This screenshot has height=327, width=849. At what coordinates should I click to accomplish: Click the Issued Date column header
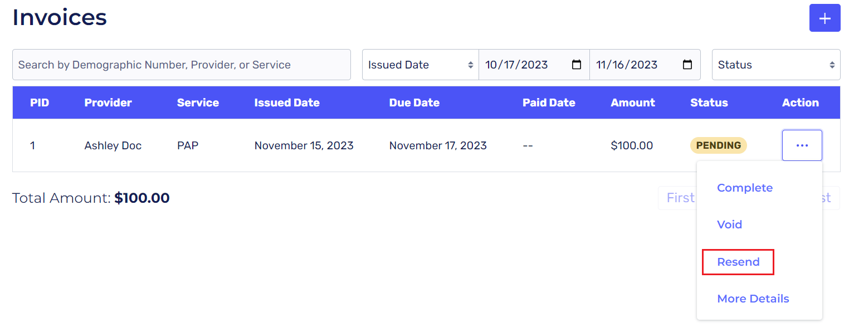[x=287, y=103]
